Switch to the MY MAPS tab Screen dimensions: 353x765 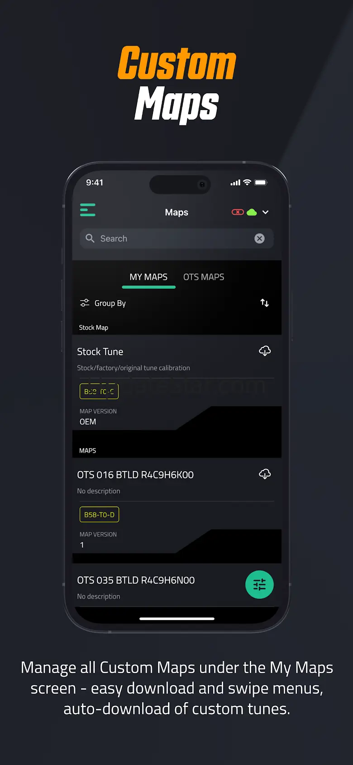pos(148,277)
